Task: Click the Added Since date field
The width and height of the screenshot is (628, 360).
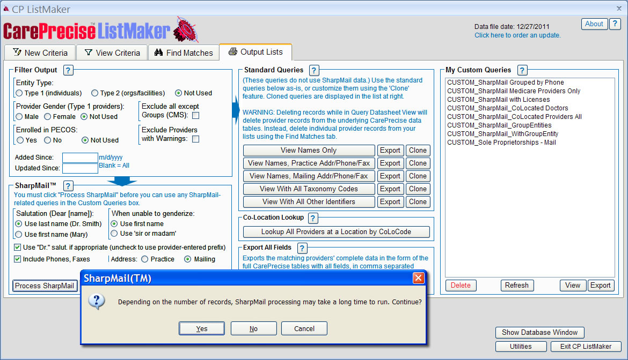Action: point(80,158)
